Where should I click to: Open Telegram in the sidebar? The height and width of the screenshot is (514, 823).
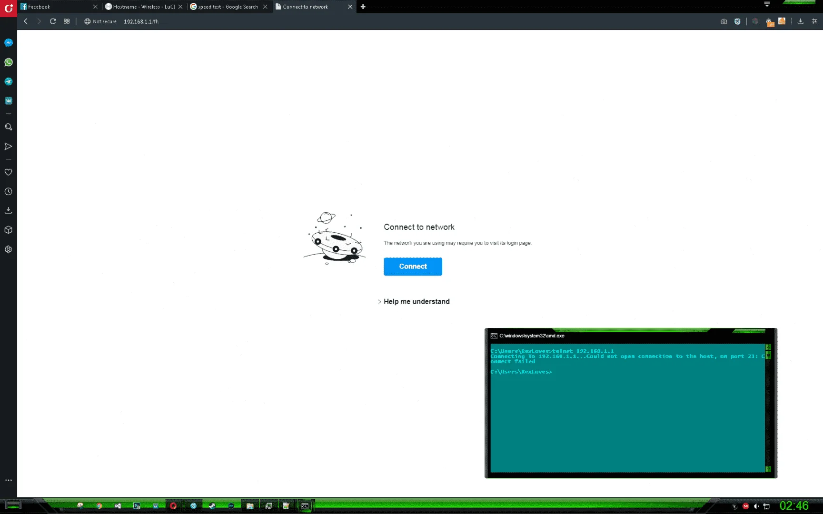tap(9, 81)
